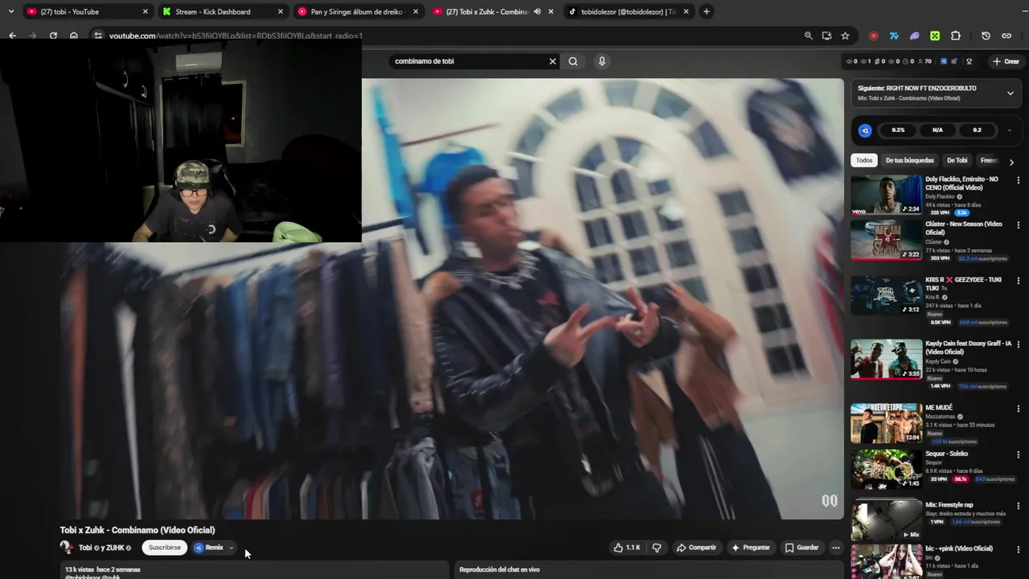This screenshot has width=1029, height=579.
Task: Click the 9.2% score pill
Action: tap(898, 130)
